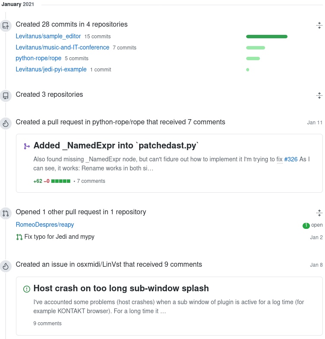Click the created repositories timeline icon
The height and width of the screenshot is (339, 325).
[6, 96]
